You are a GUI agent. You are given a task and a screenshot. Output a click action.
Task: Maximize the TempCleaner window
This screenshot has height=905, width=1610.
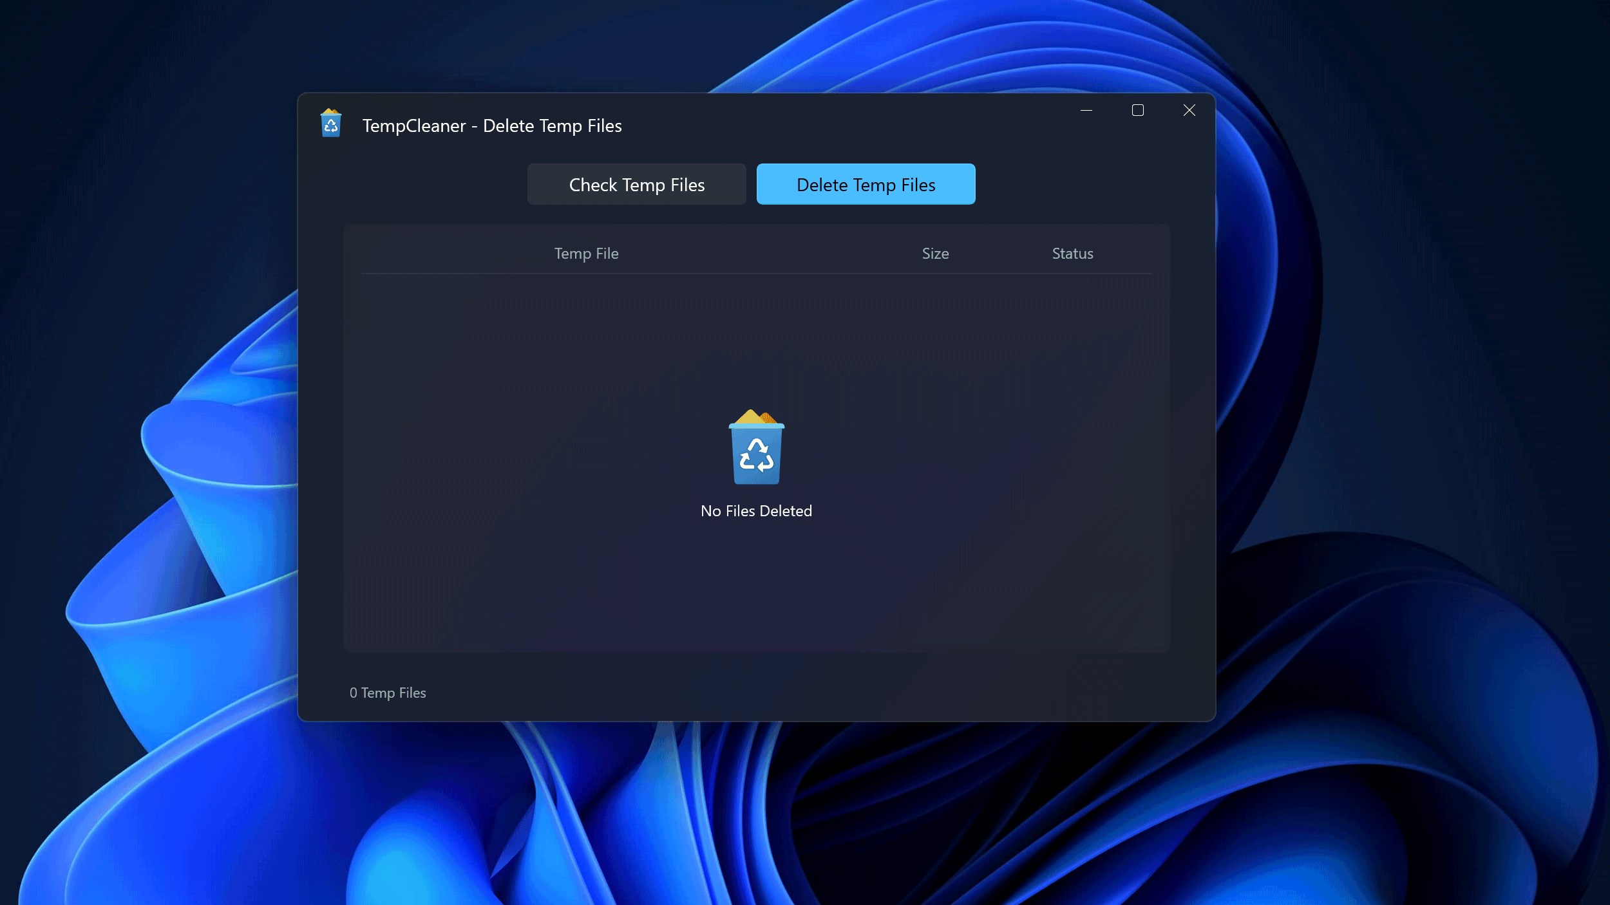click(x=1137, y=111)
